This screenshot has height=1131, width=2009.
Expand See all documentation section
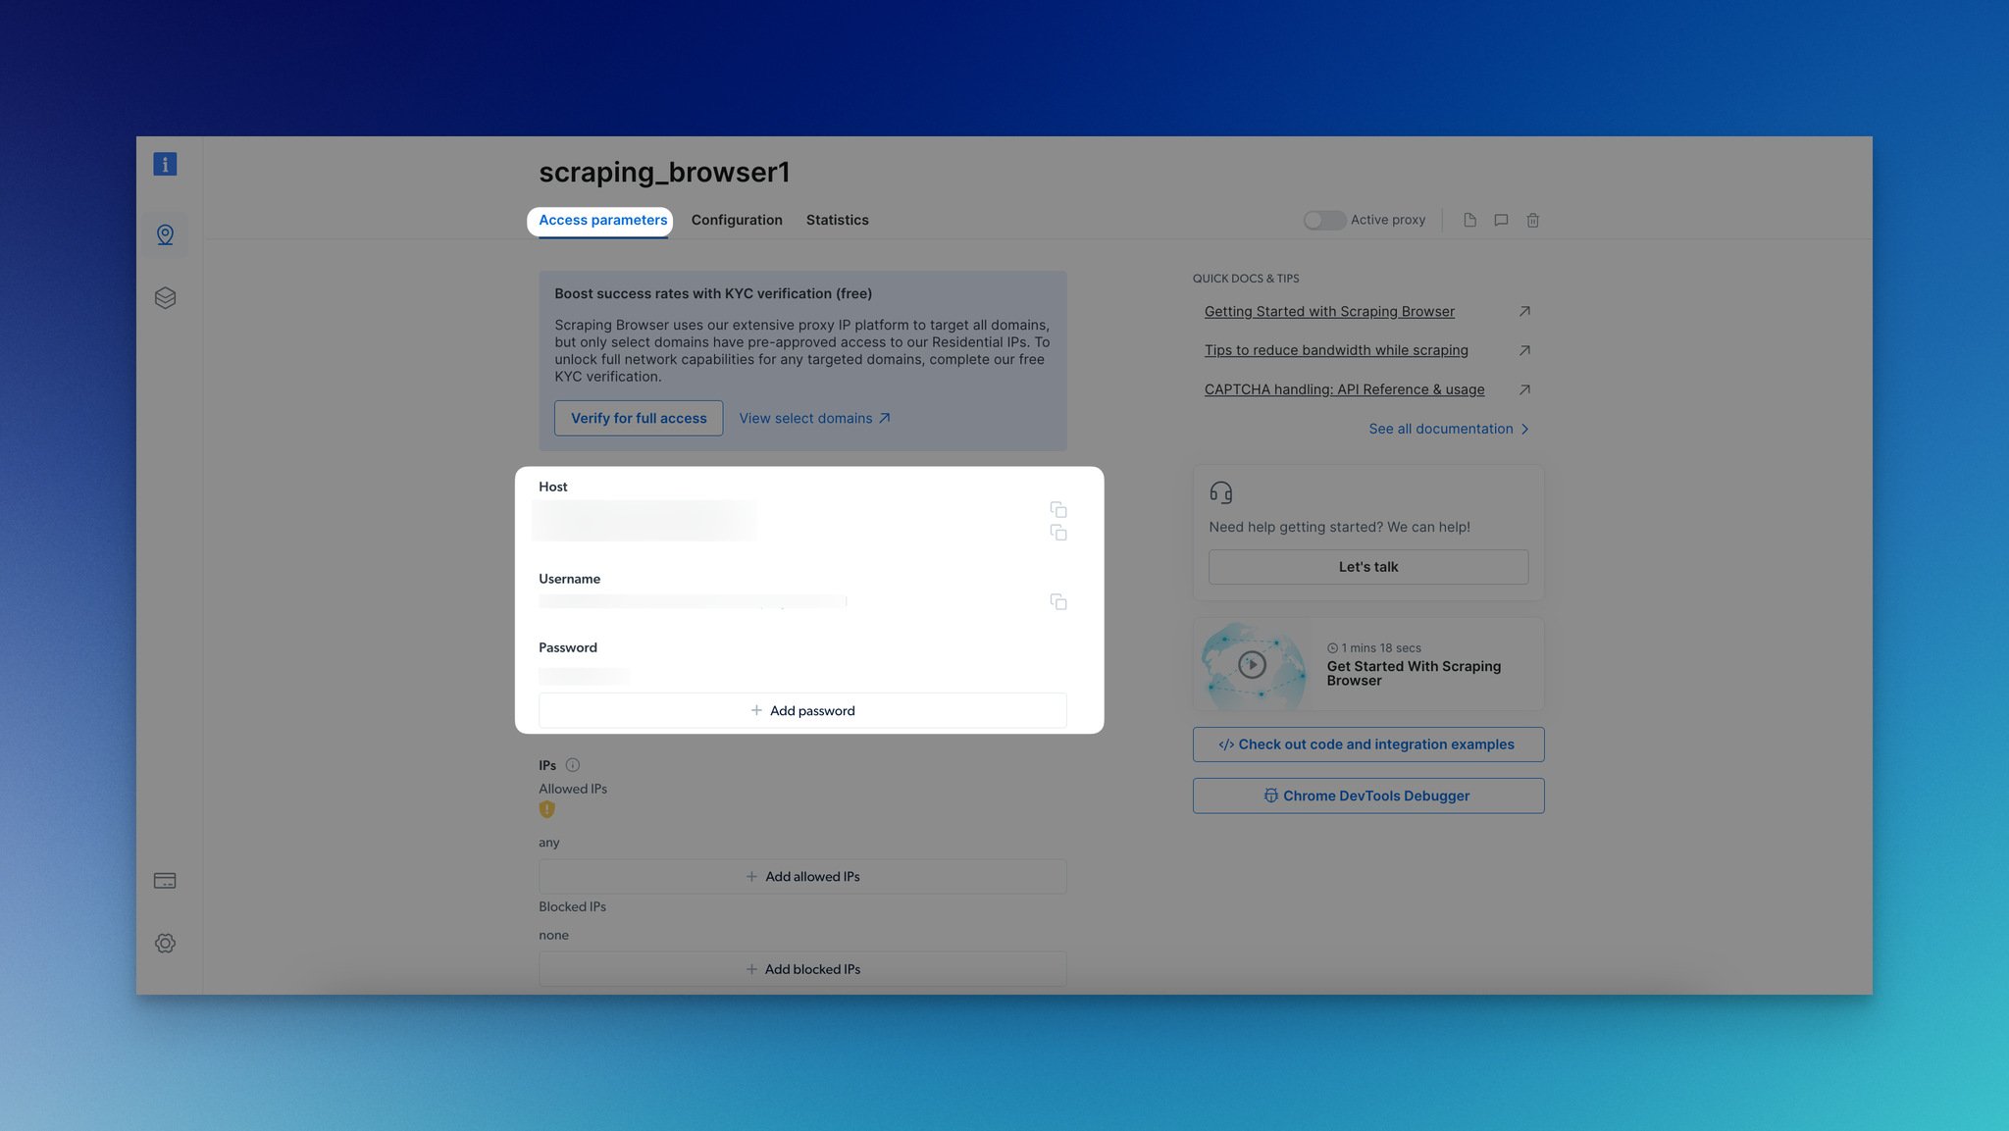coord(1448,428)
